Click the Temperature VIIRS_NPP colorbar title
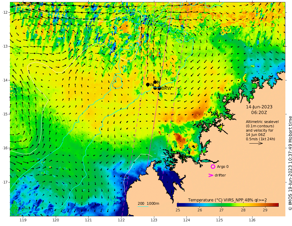The height and width of the screenshot is (226, 292). (227, 200)
